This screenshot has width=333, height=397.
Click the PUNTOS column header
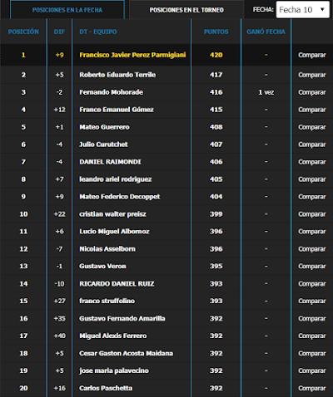pyautogui.click(x=216, y=32)
